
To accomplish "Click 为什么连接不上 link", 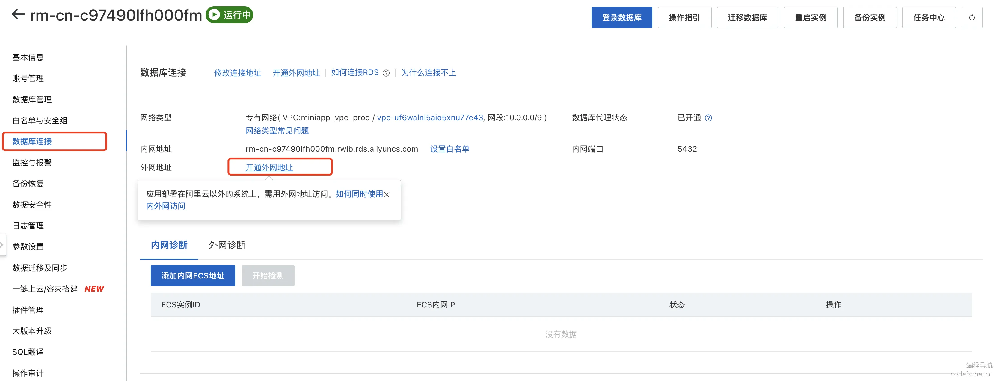I will [x=428, y=73].
